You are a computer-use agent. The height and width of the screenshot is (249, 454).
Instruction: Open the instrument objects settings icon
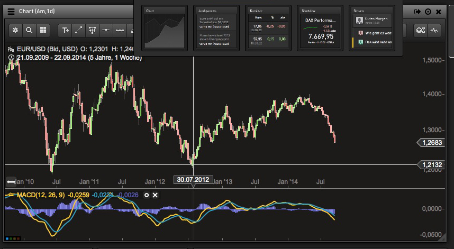(421, 30)
